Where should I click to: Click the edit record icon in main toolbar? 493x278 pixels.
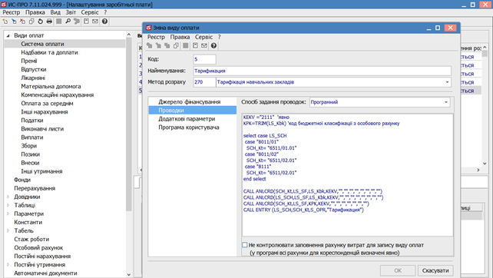tap(14, 22)
